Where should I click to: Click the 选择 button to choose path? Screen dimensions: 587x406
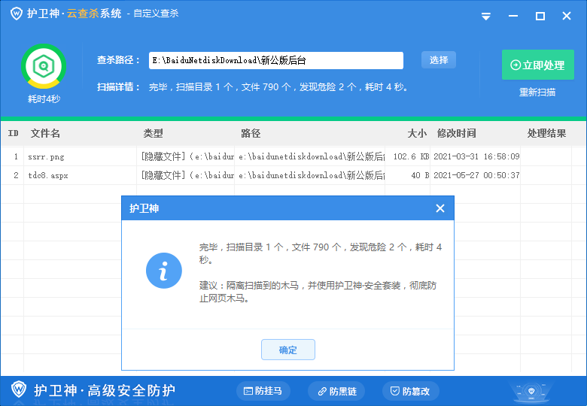click(x=438, y=60)
